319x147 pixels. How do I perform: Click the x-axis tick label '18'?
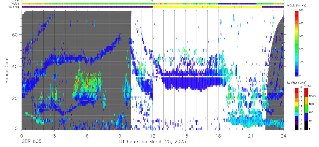coord(218,136)
